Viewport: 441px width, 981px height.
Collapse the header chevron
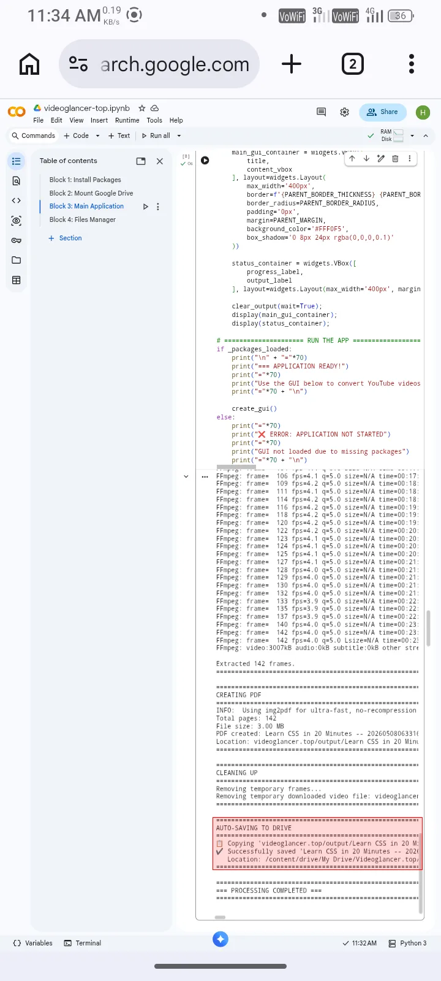tap(426, 136)
